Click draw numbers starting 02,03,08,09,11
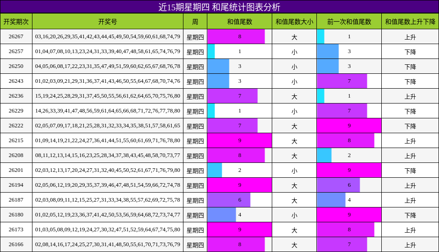 (x=108, y=200)
